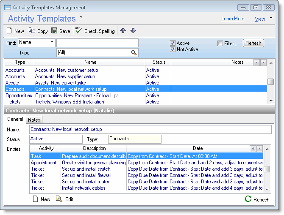284x215 pixels.
Task: Toggle the Not Active checkbox
Action: (x=173, y=49)
